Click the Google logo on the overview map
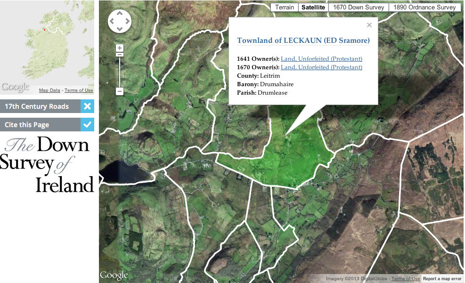 coord(15,87)
